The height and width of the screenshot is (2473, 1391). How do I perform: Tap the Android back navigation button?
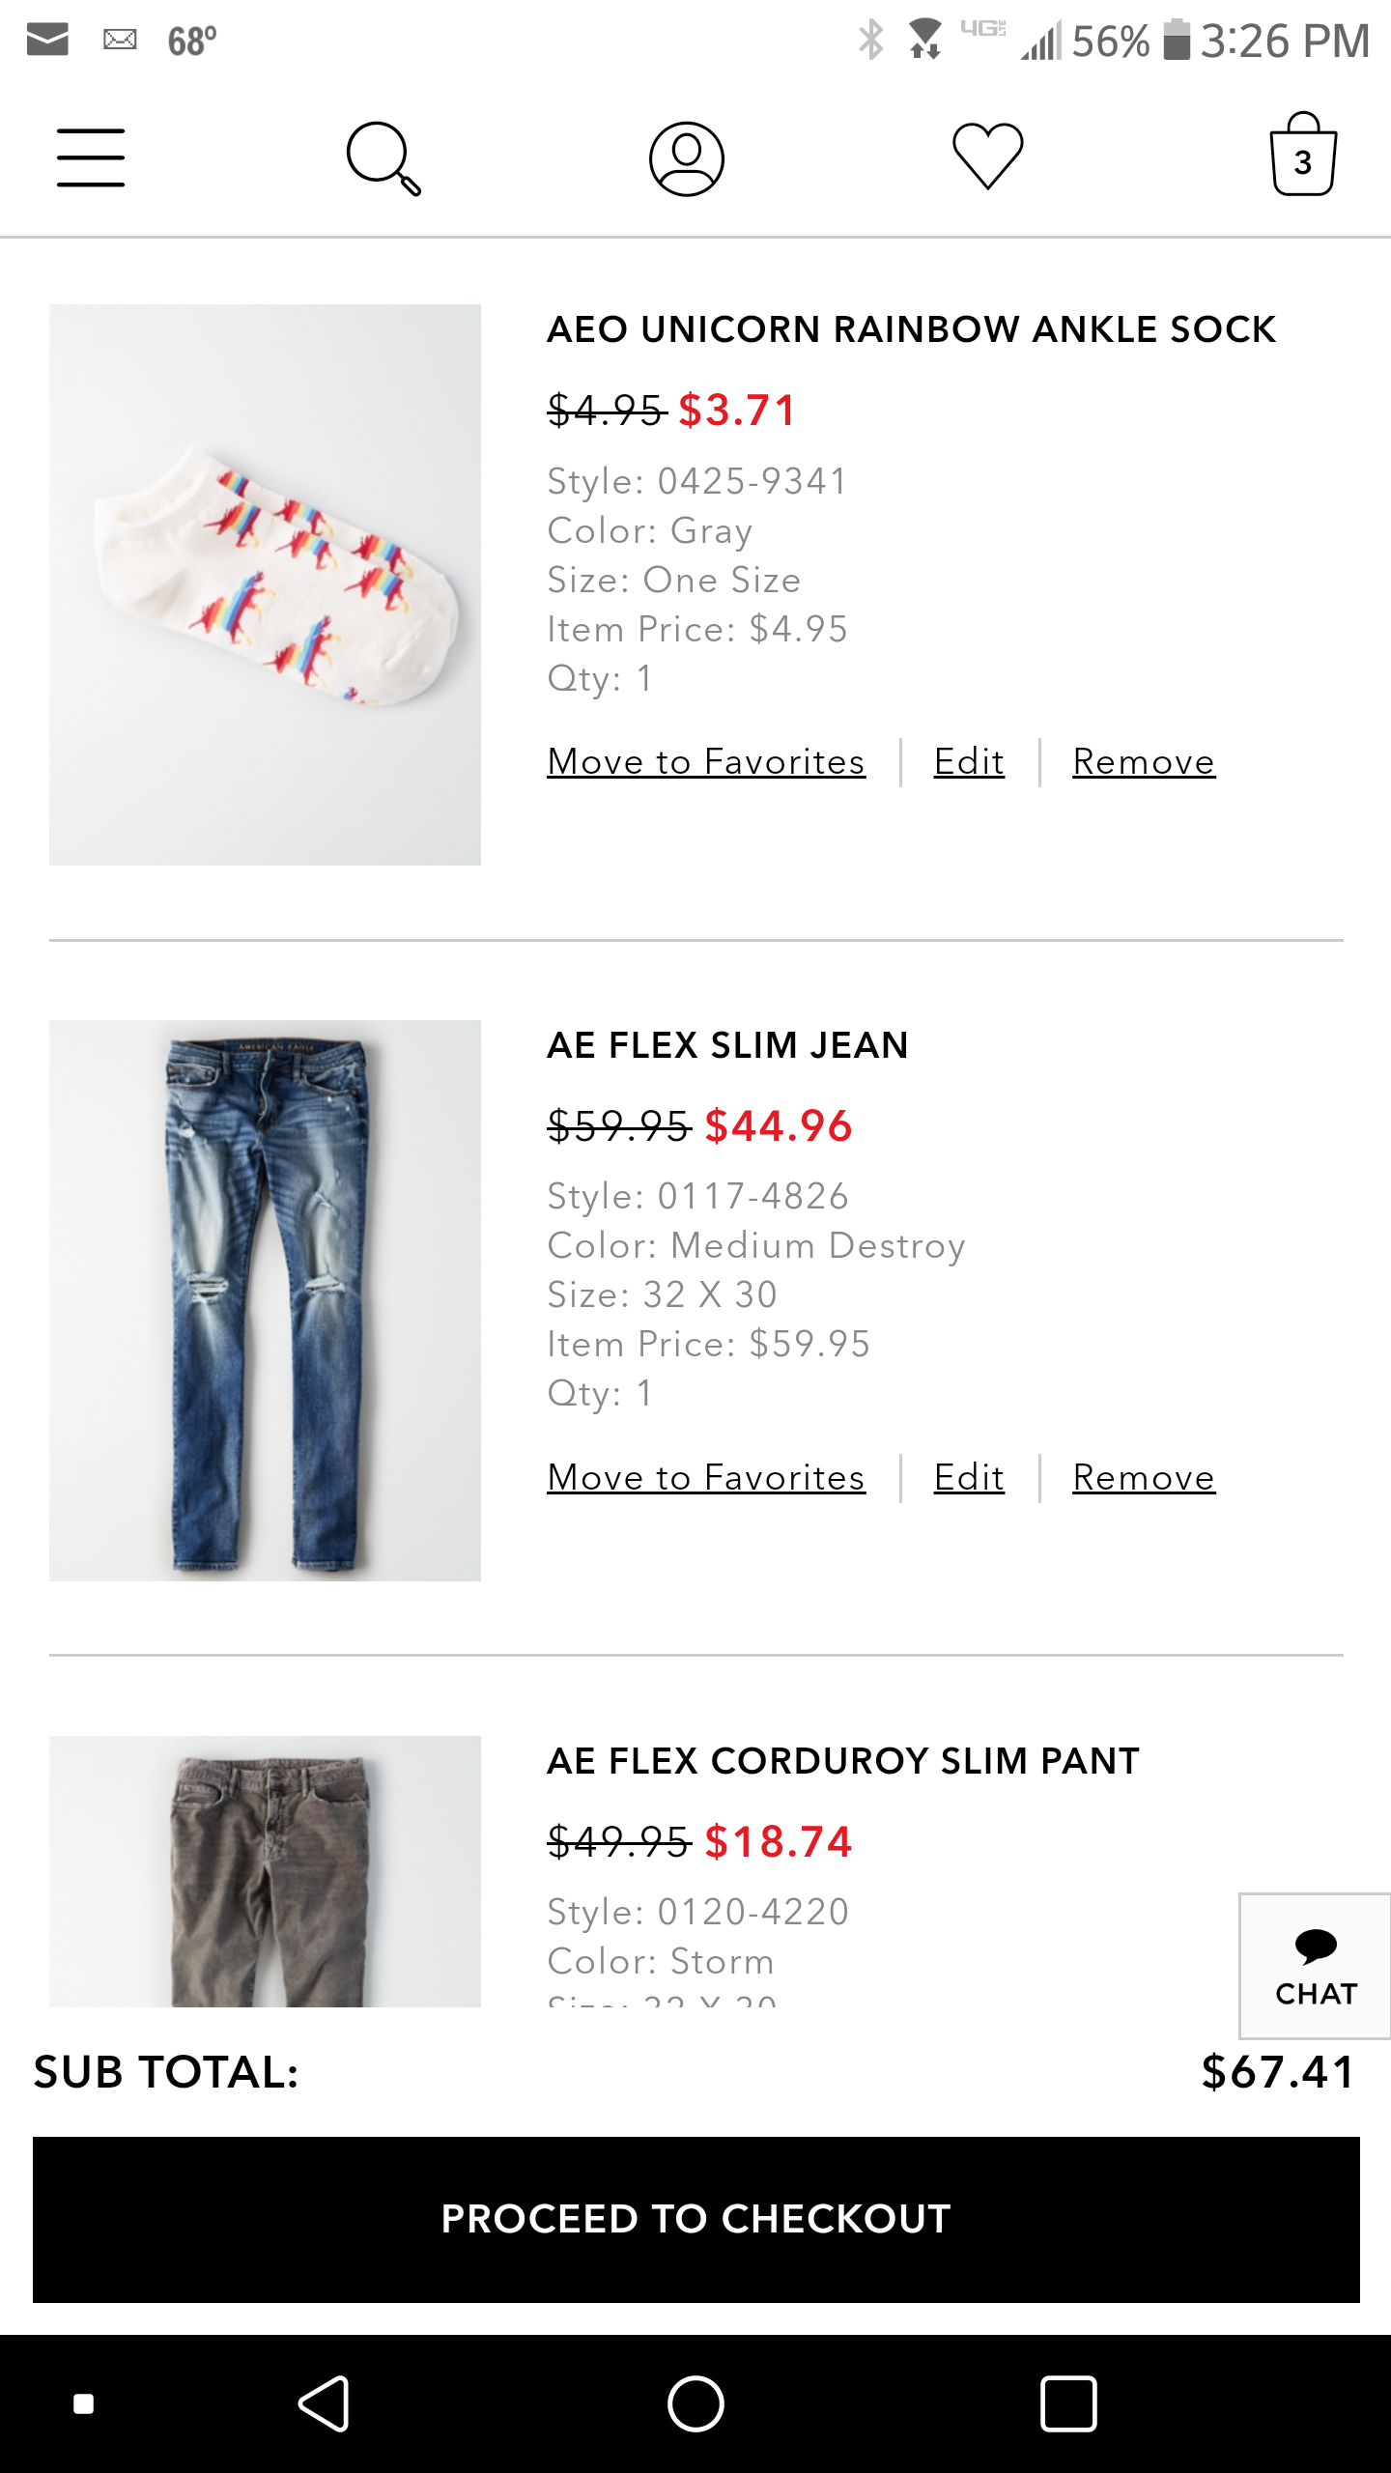coord(324,2403)
